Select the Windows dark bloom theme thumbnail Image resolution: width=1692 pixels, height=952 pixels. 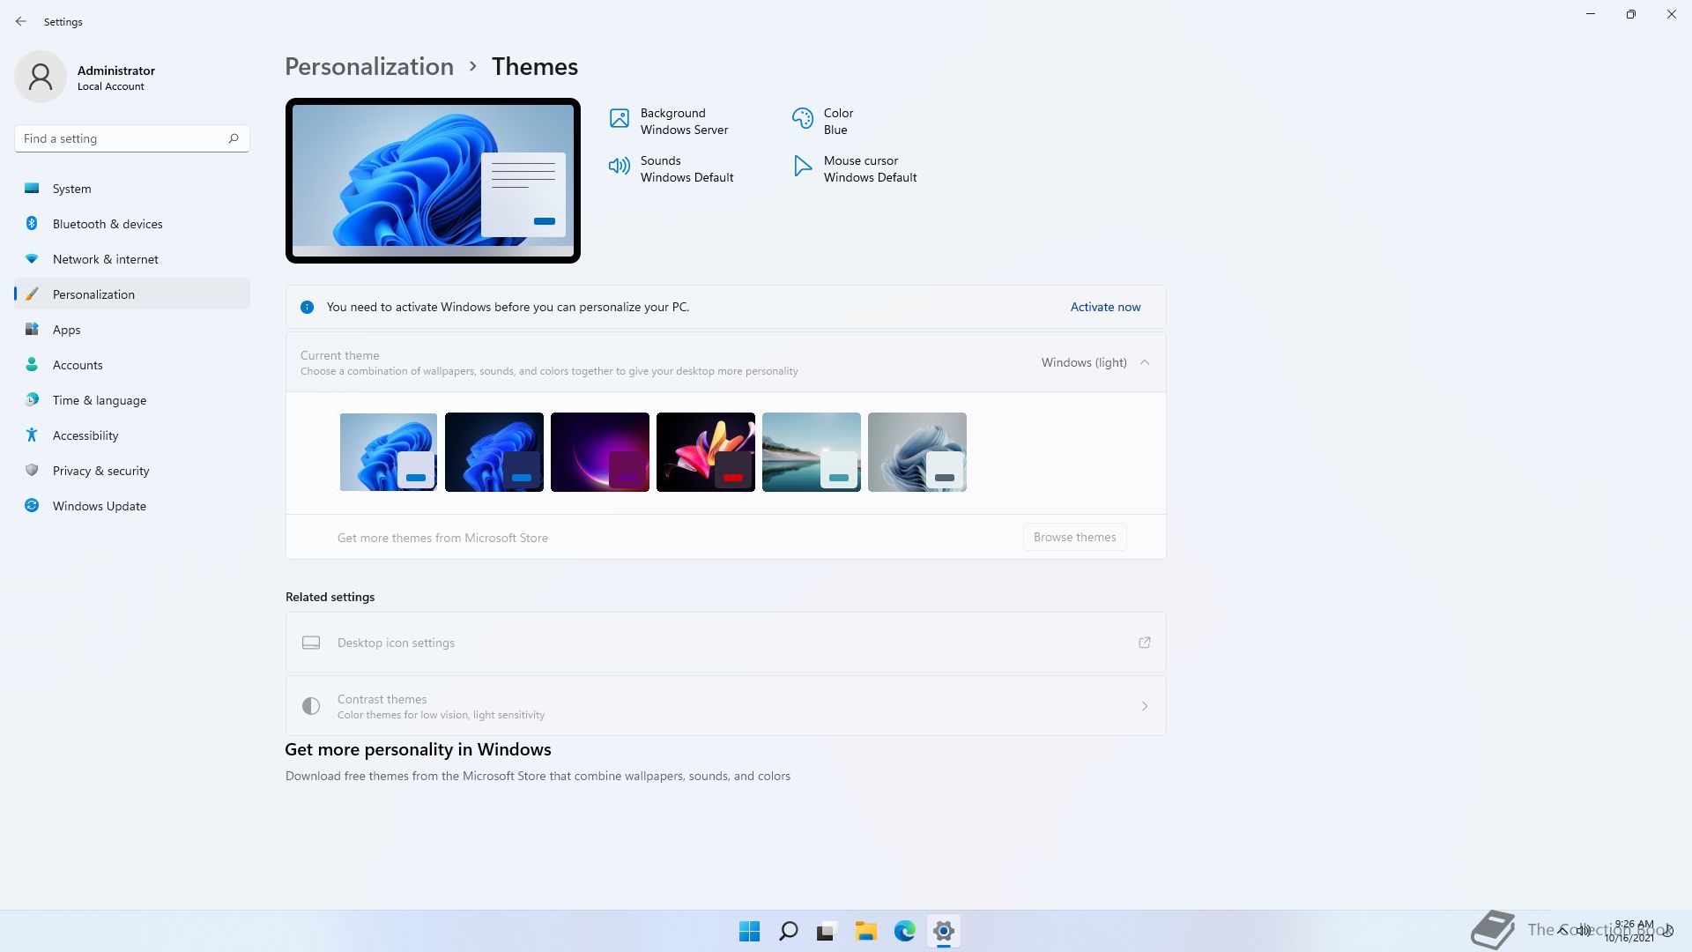[494, 452]
